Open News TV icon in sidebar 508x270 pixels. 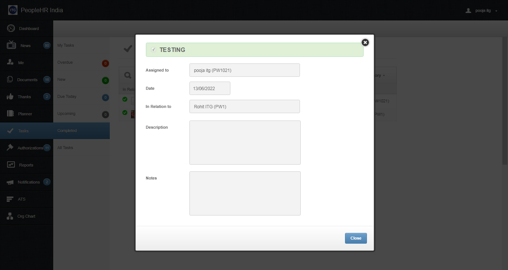(11, 45)
